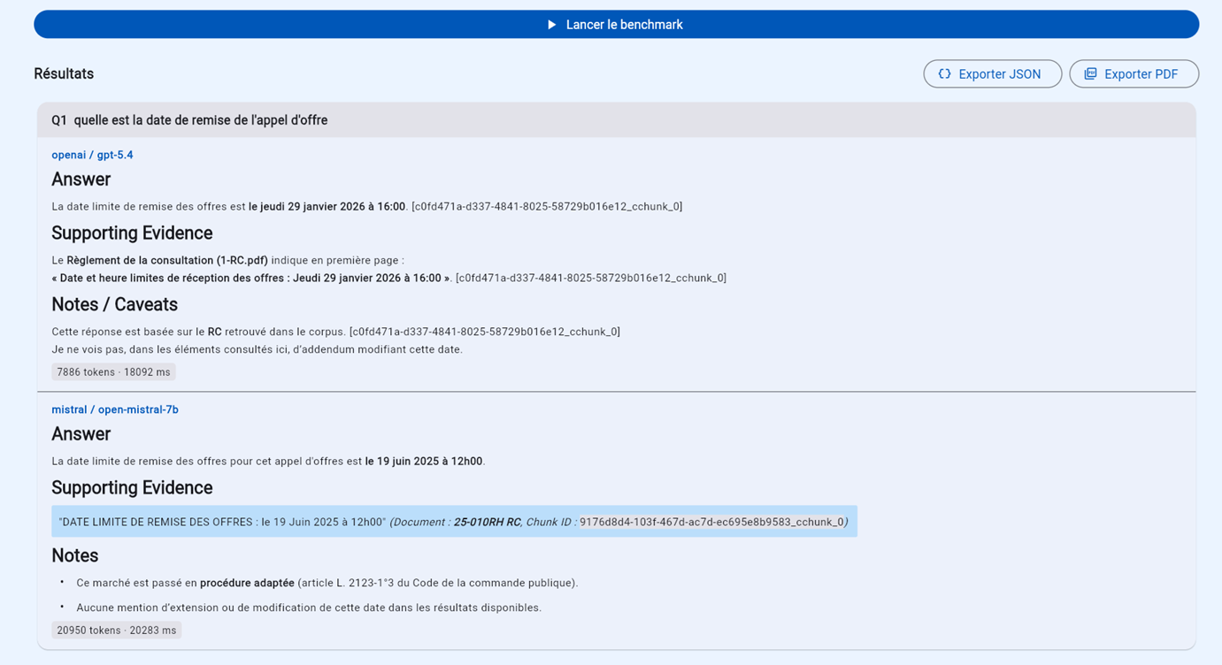This screenshot has height=665, width=1222.
Task: Click the "20950 tokens · 20283 ms" chip
Action: [117, 631]
